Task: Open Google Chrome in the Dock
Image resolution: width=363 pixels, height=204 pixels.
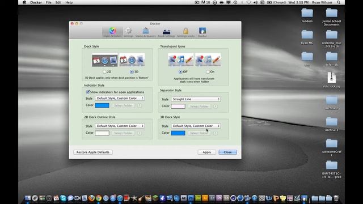Action: click(99, 198)
